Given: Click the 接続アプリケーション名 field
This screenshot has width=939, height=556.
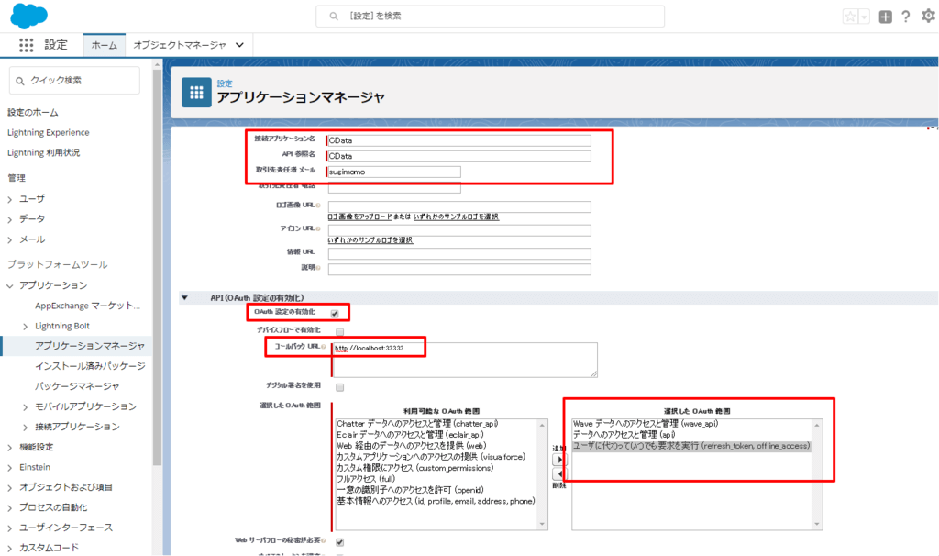Looking at the screenshot, I should [459, 140].
